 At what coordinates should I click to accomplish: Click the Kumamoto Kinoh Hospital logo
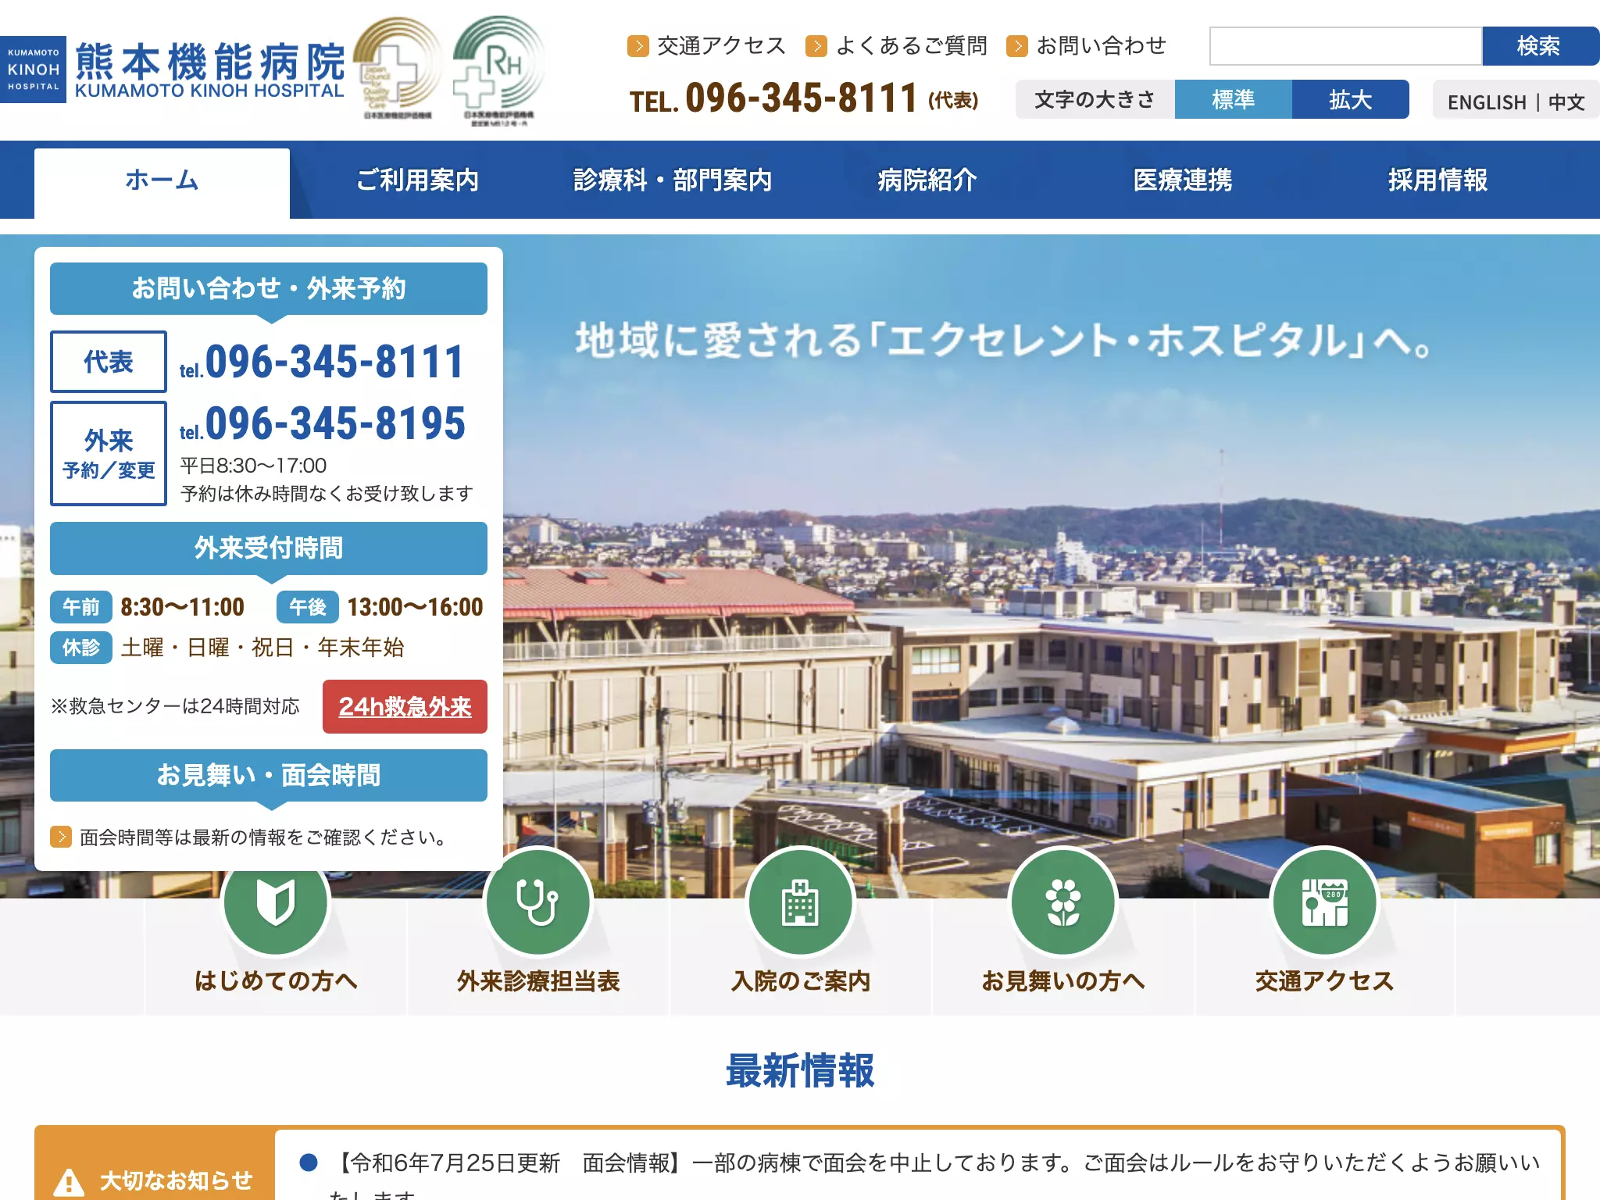[173, 70]
